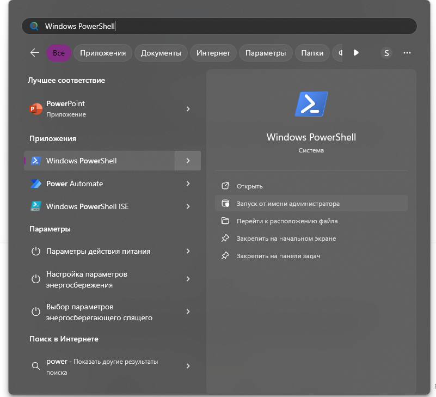The width and height of the screenshot is (436, 397).
Task: Expand Windows PowerShell ISE chevron
Action: coord(188,206)
